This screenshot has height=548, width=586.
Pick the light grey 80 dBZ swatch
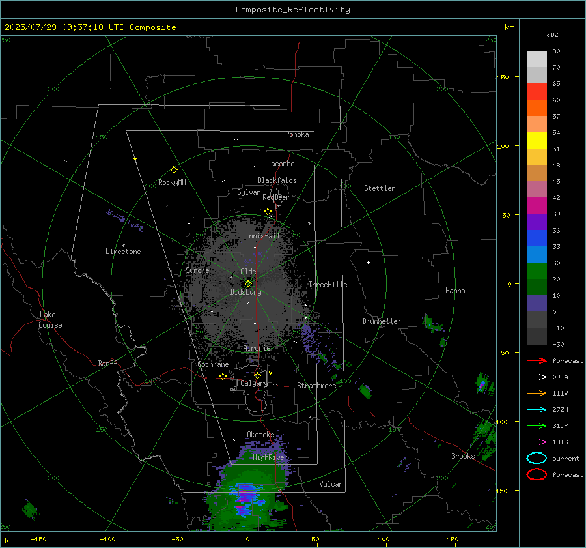click(x=537, y=59)
